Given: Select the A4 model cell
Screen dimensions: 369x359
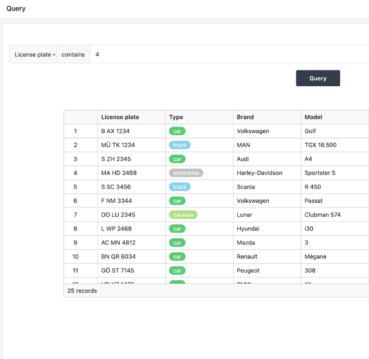Looking at the screenshot, I should pyautogui.click(x=335, y=159).
